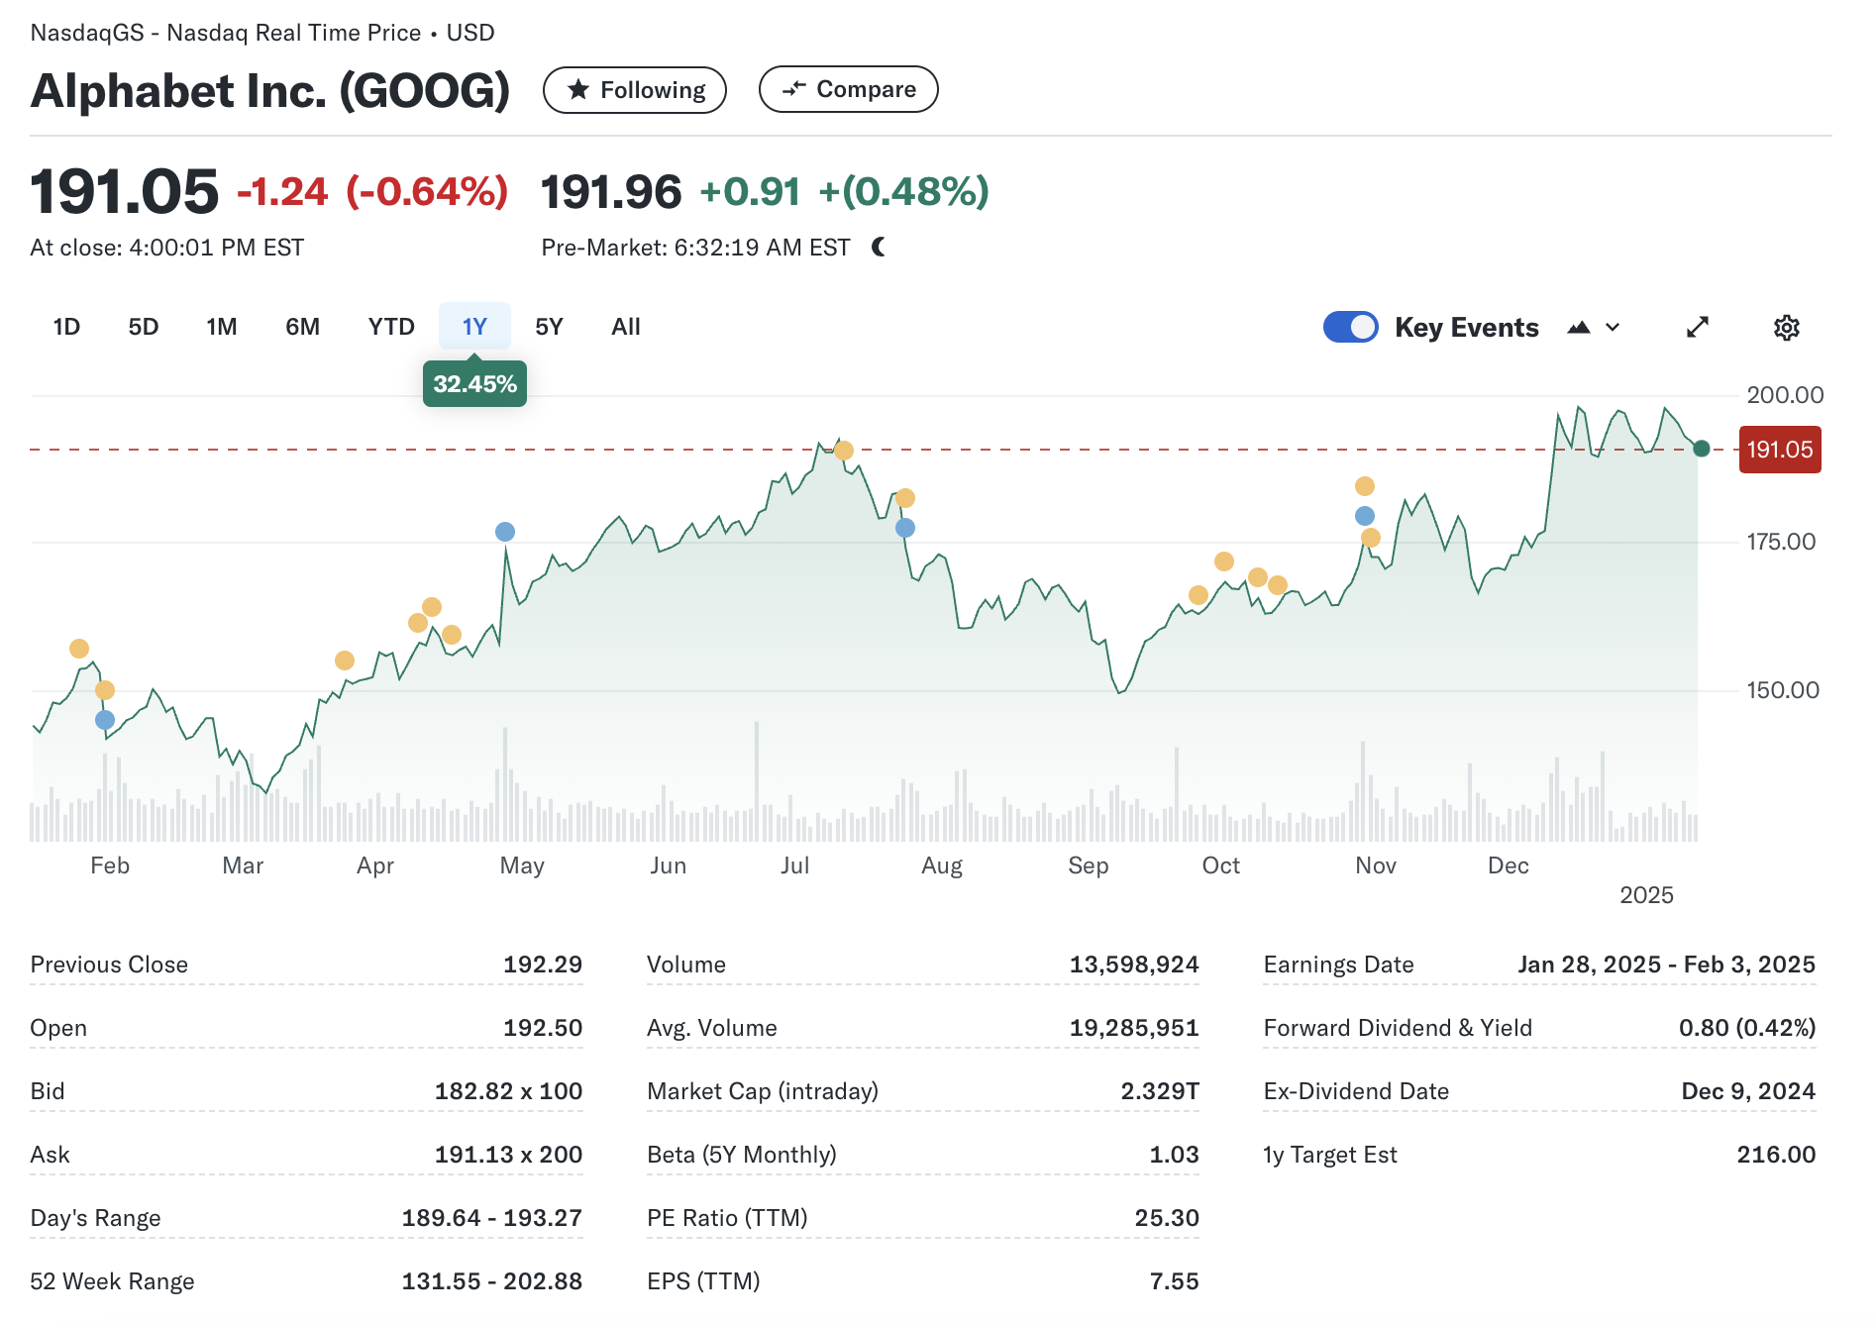Click the Earnings Date Jan 28, 2025 - Feb 3, 2025

pyautogui.click(x=1667, y=965)
